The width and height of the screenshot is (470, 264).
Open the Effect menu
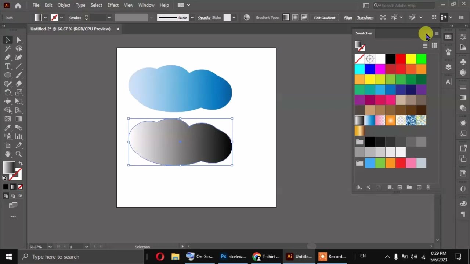(113, 5)
